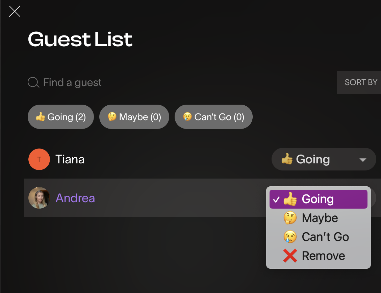Click the crying-face icon beside Can't Go menu entry
The width and height of the screenshot is (381, 293).
(x=290, y=237)
